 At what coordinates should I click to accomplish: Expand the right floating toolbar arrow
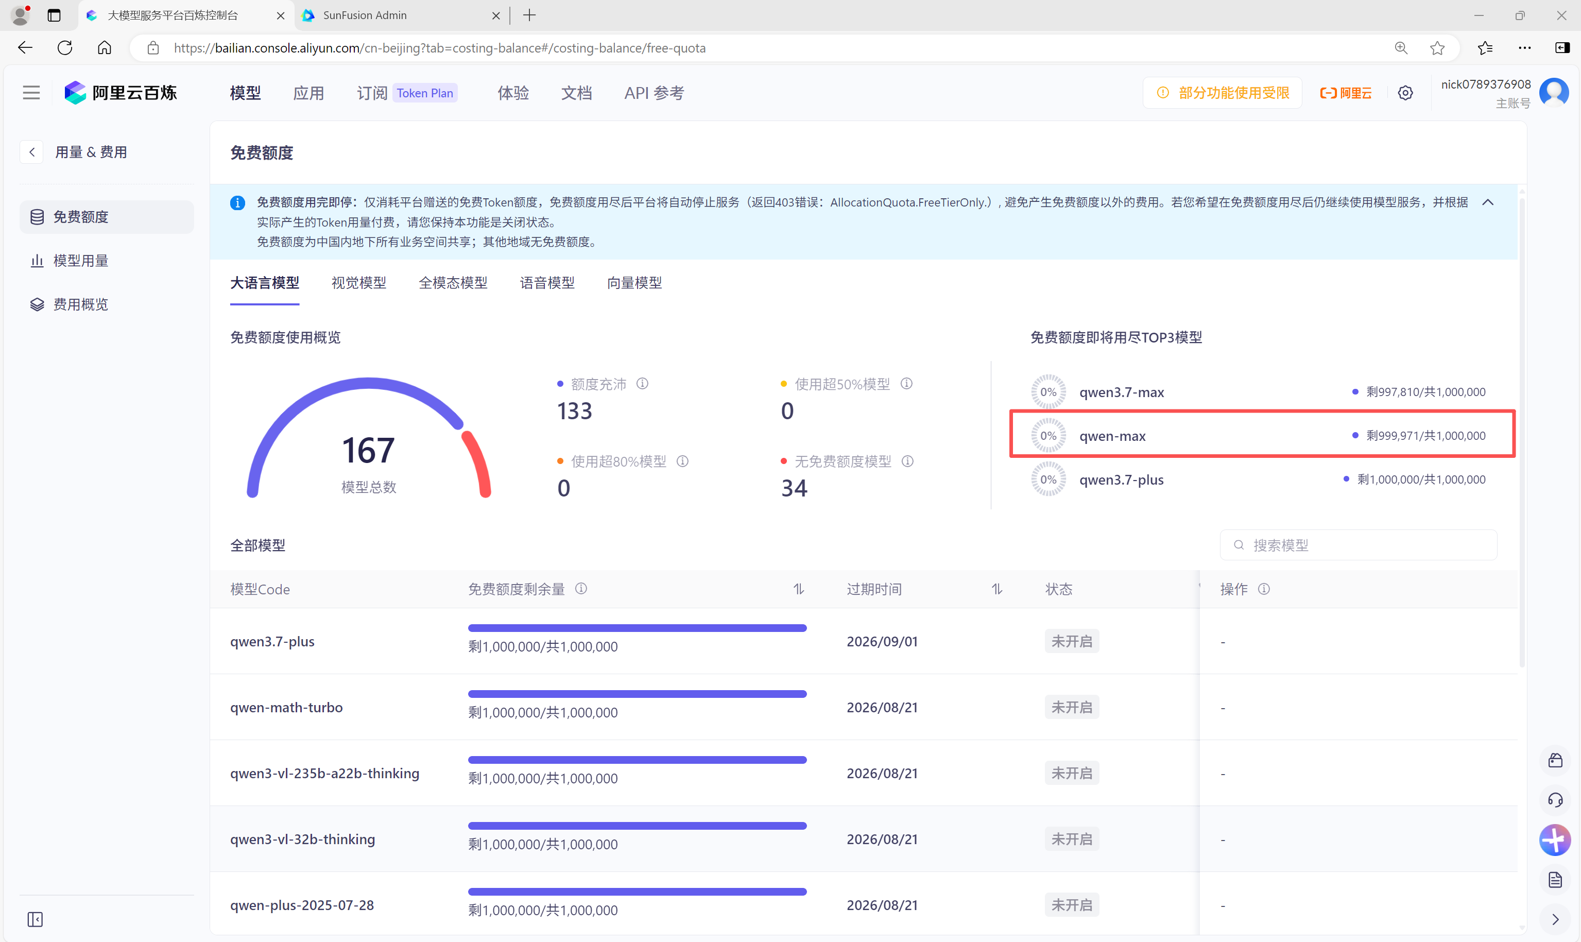click(1555, 919)
